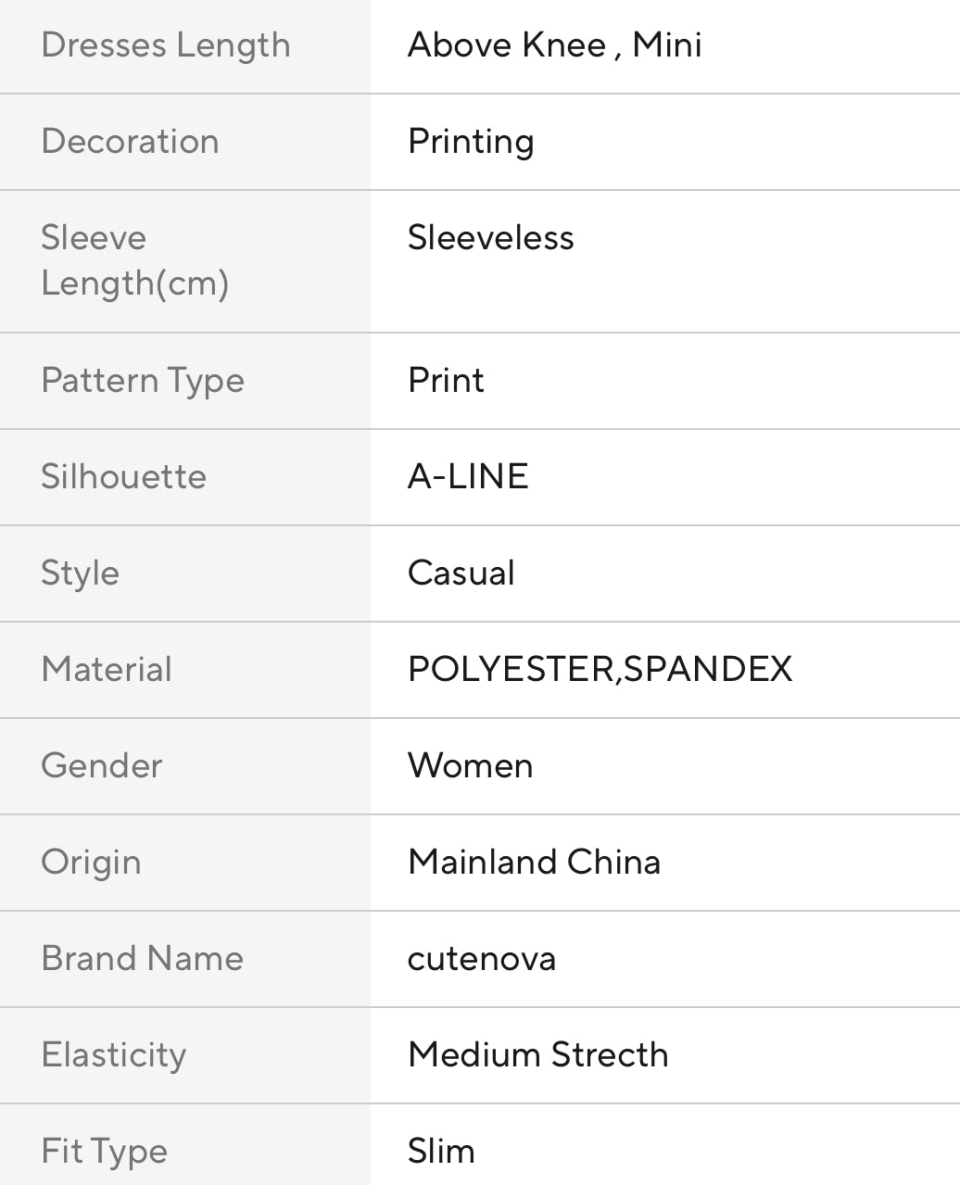Image resolution: width=960 pixels, height=1185 pixels.
Task: Select the 'A-LINE' silhouette value
Action: pos(468,477)
